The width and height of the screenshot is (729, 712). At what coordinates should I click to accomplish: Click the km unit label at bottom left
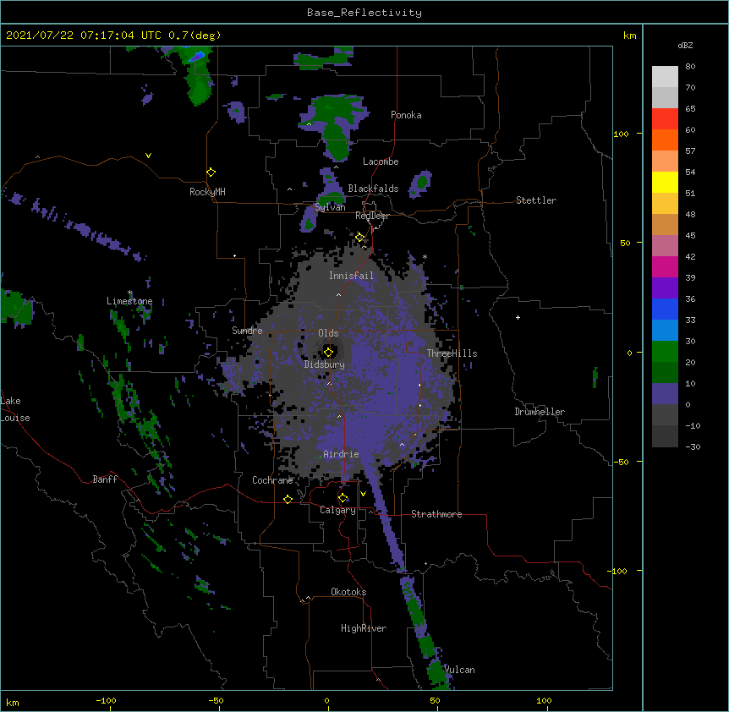click(13, 702)
